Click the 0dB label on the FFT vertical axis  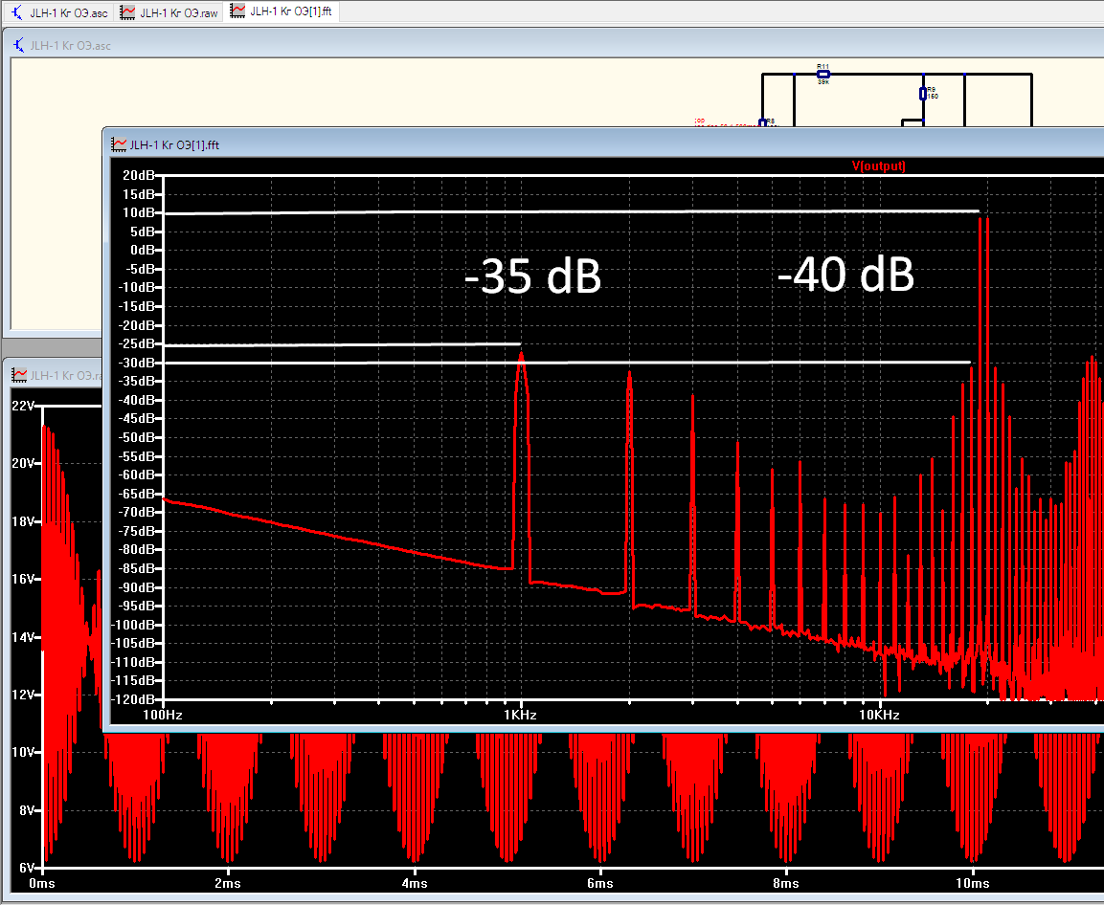[x=143, y=250]
